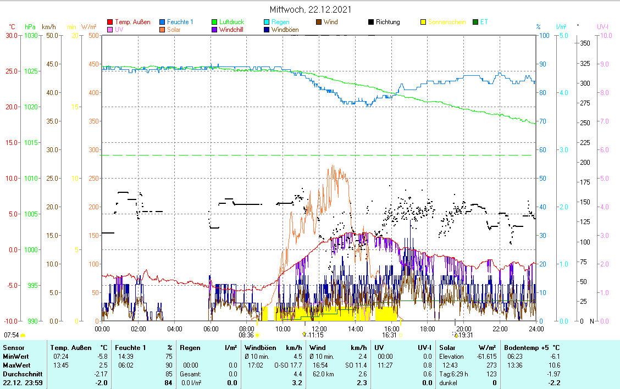Select the UV legend label
Image resolution: width=620 pixels, height=389 pixels.
tap(119, 30)
